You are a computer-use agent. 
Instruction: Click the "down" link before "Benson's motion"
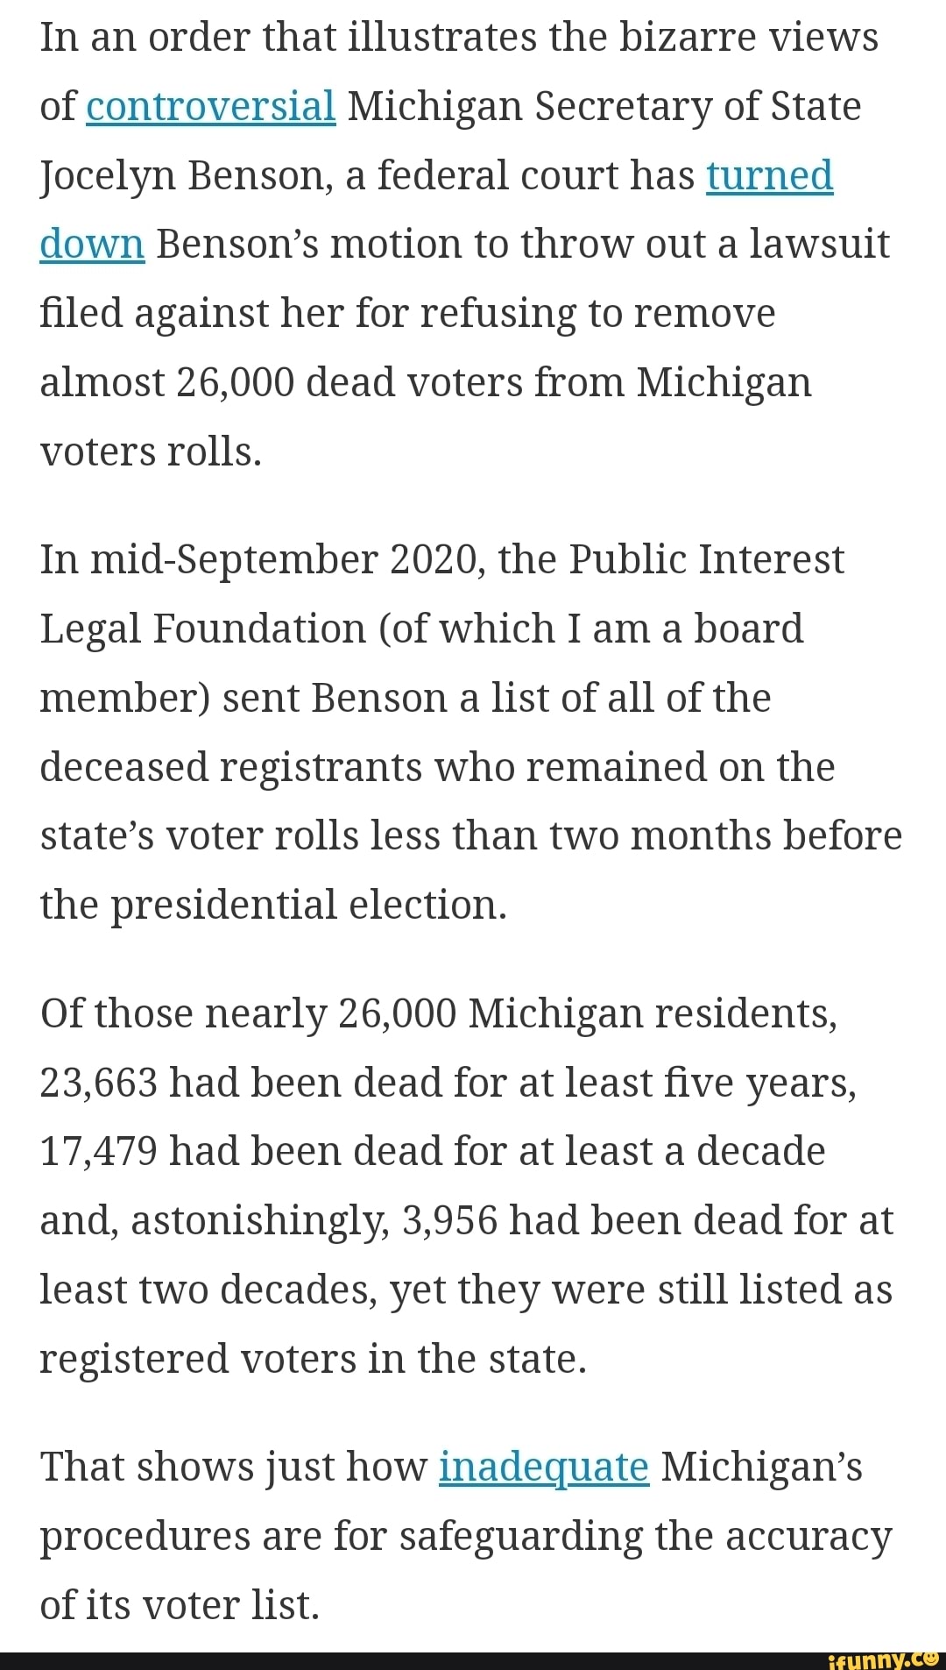click(92, 244)
